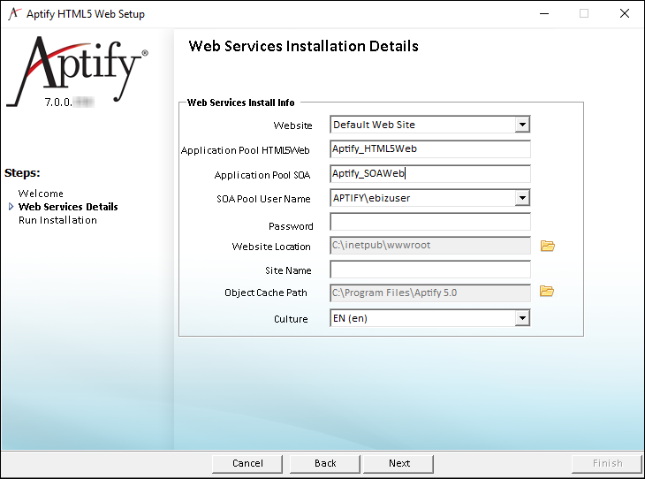This screenshot has height=479, width=645.
Task: Click the 'SOA Pool User Name' label
Action: click(263, 199)
